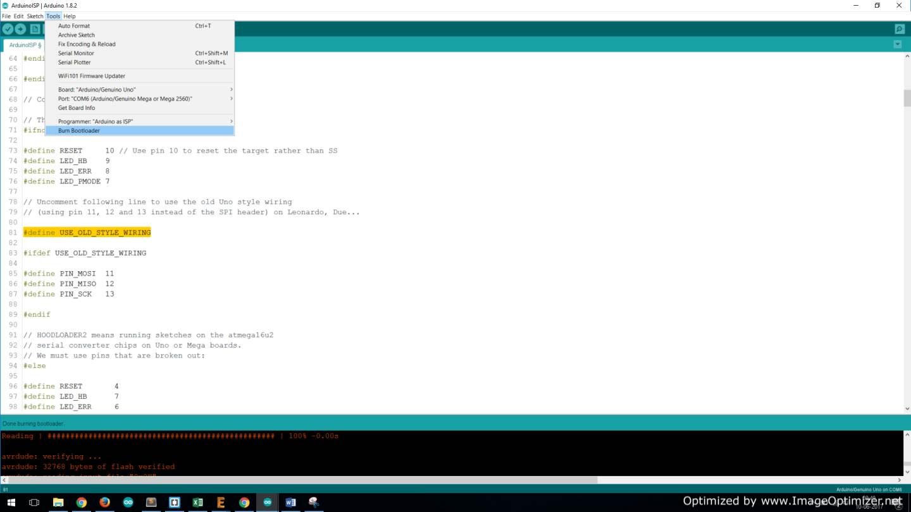Image resolution: width=911 pixels, height=512 pixels.
Task: Open Word from the taskbar
Action: pyautogui.click(x=291, y=503)
